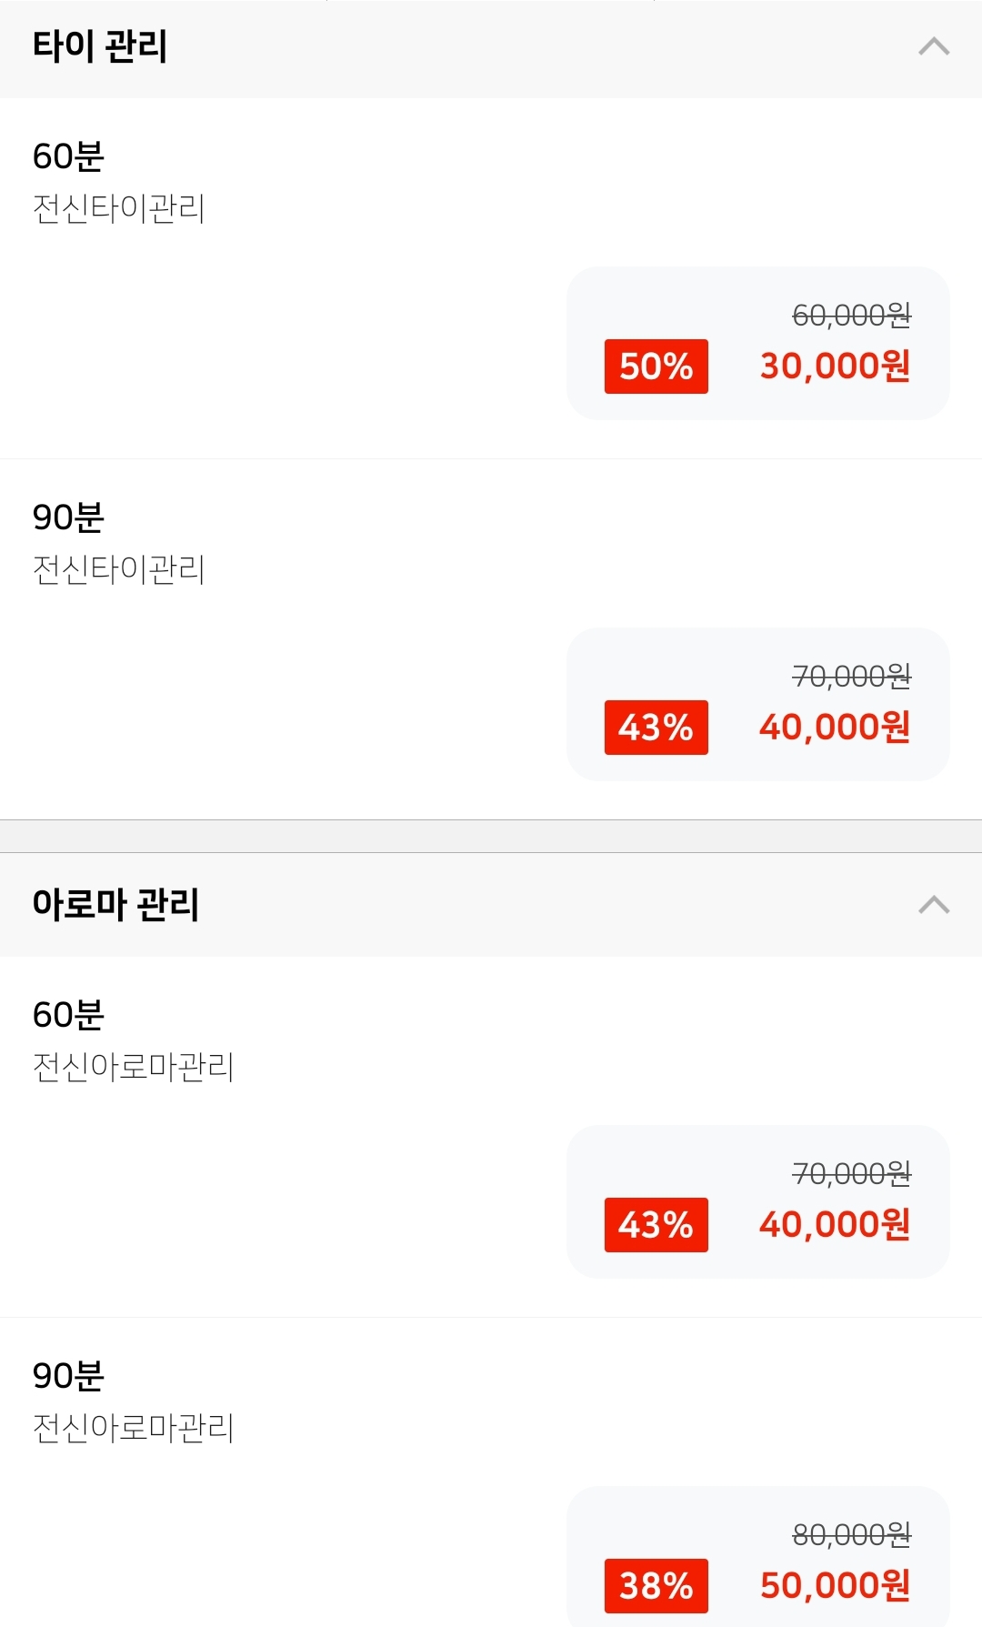Click the crossed-out 70,000원 under 90분 타이
Viewport: 982px width, 1627px height.
coord(851,677)
